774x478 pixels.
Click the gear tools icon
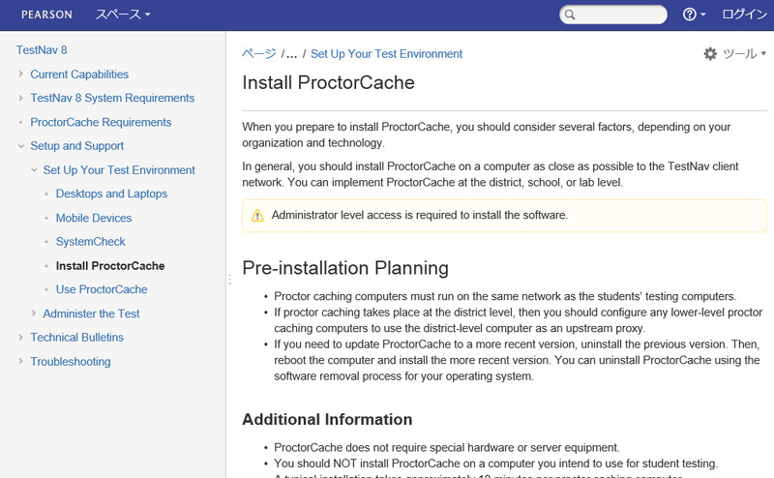710,54
